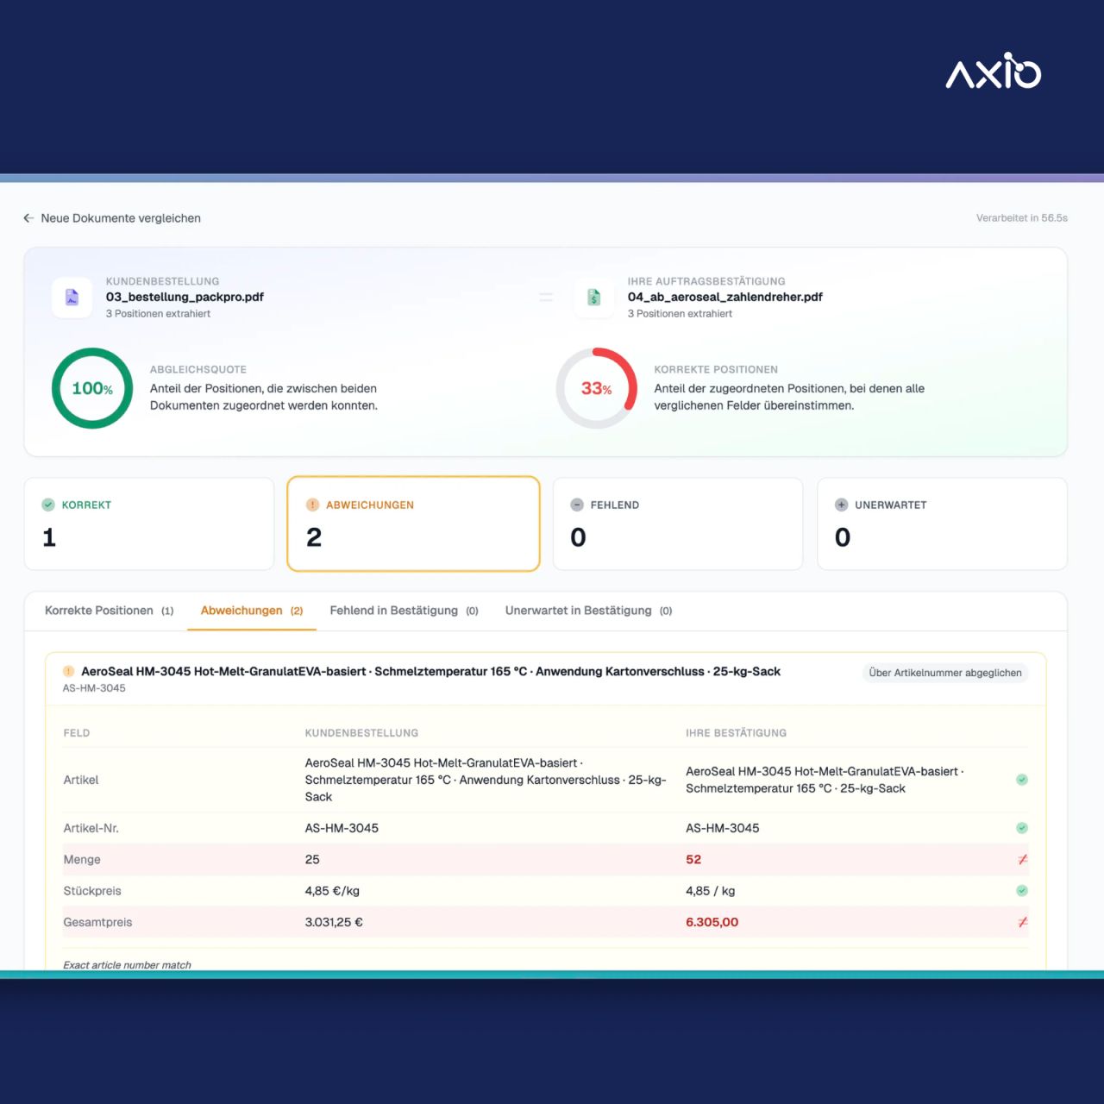Click the Menge field label
Image resolution: width=1104 pixels, height=1104 pixels.
click(x=82, y=859)
